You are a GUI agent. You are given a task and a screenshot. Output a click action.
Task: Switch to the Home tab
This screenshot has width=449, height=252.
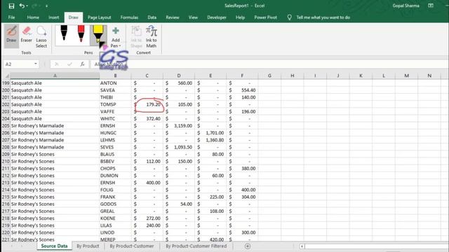click(33, 17)
